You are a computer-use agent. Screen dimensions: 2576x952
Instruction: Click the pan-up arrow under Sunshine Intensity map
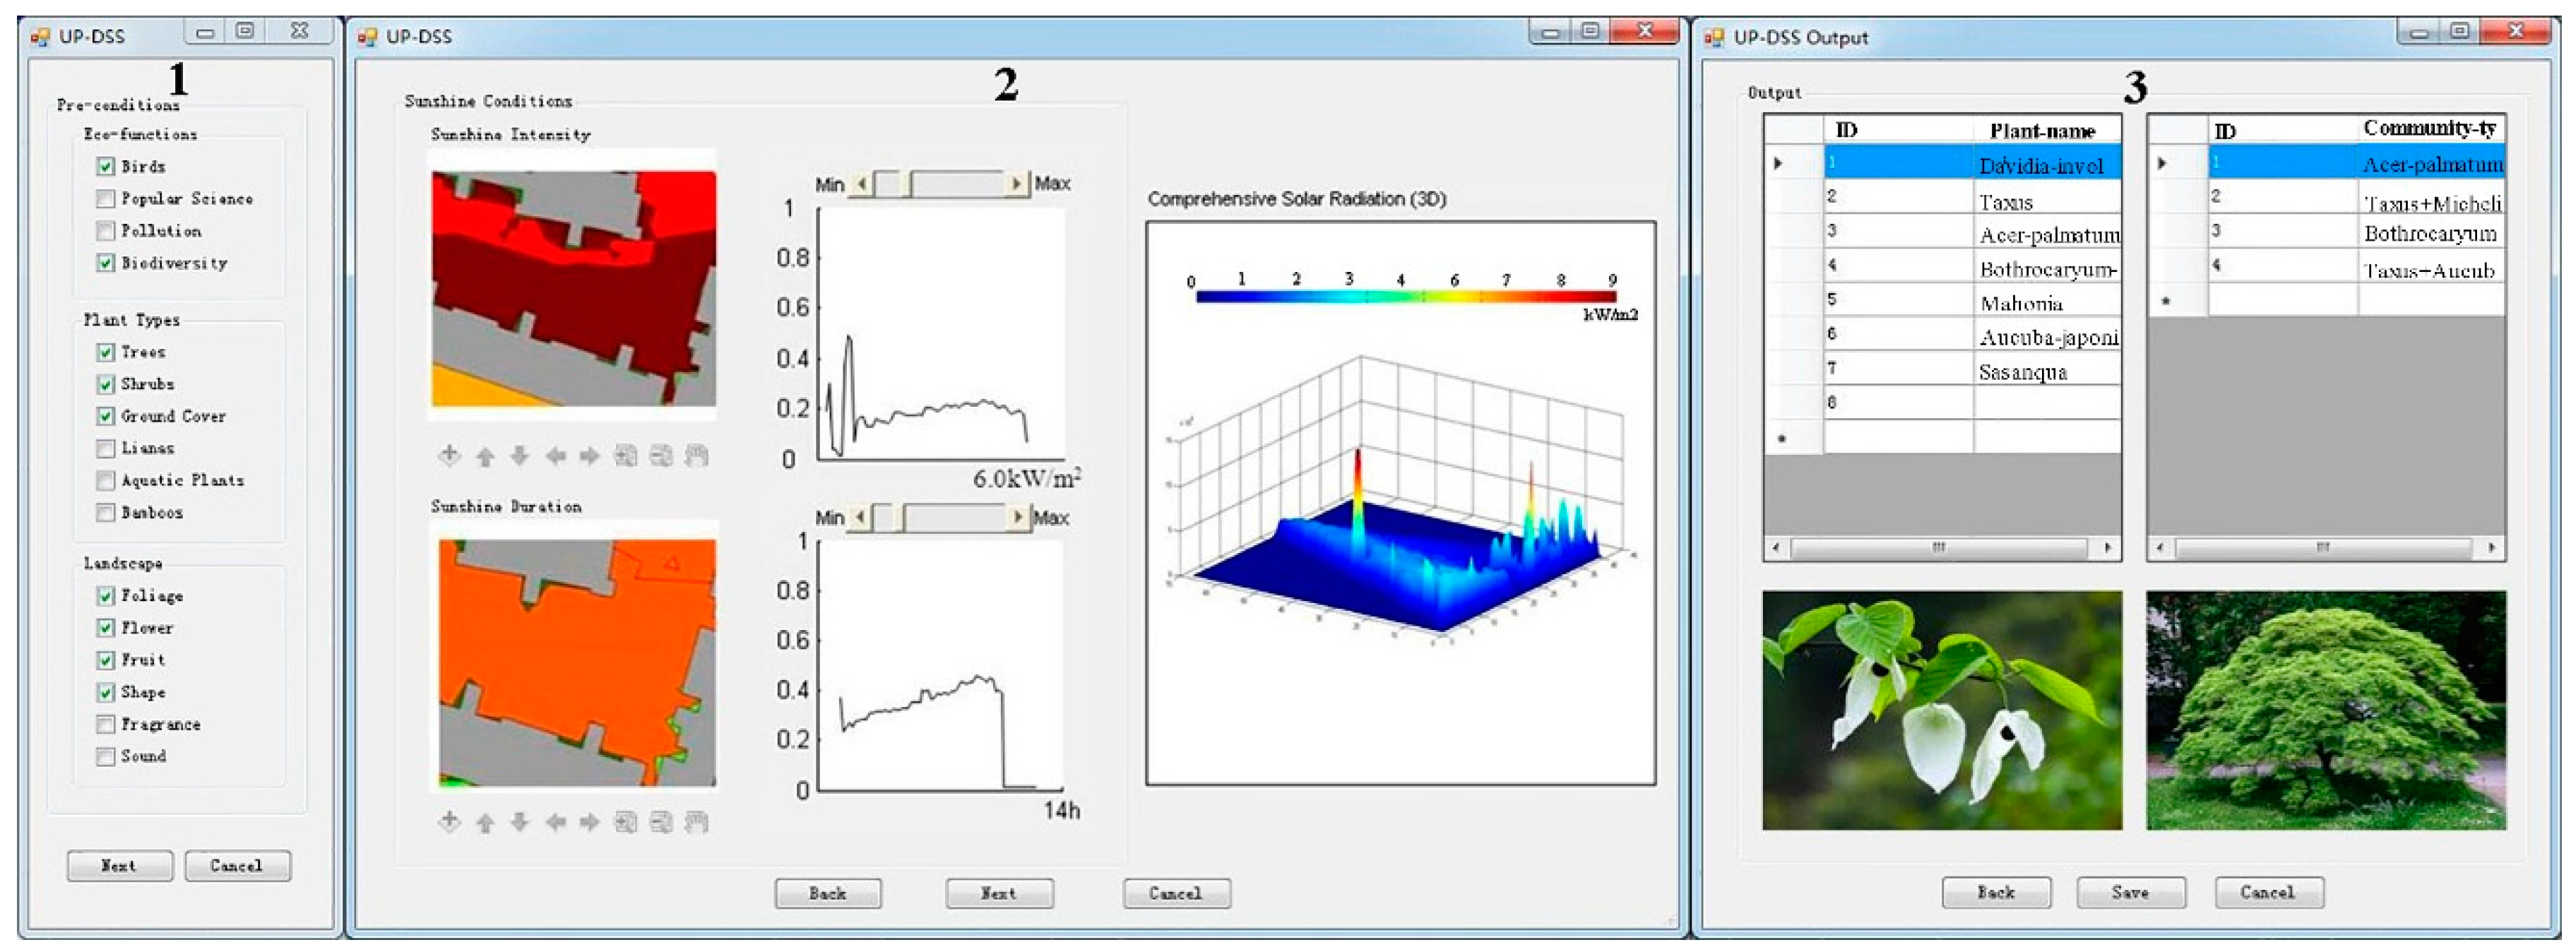(x=485, y=457)
